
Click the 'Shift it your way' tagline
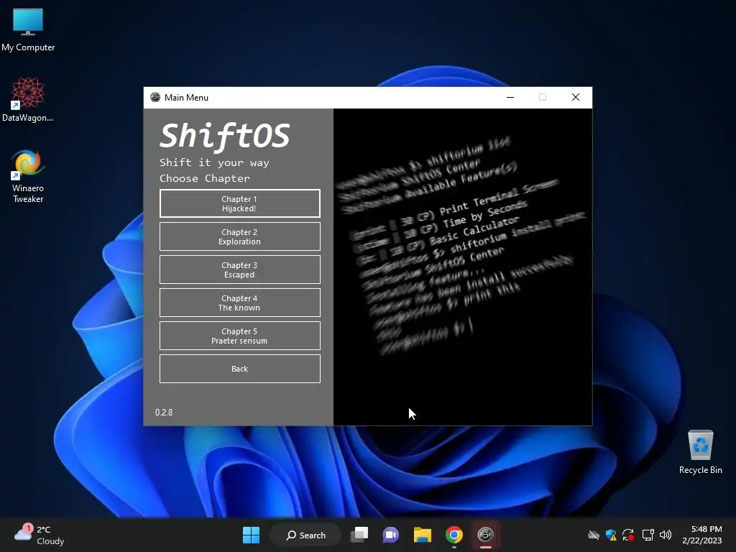(214, 162)
